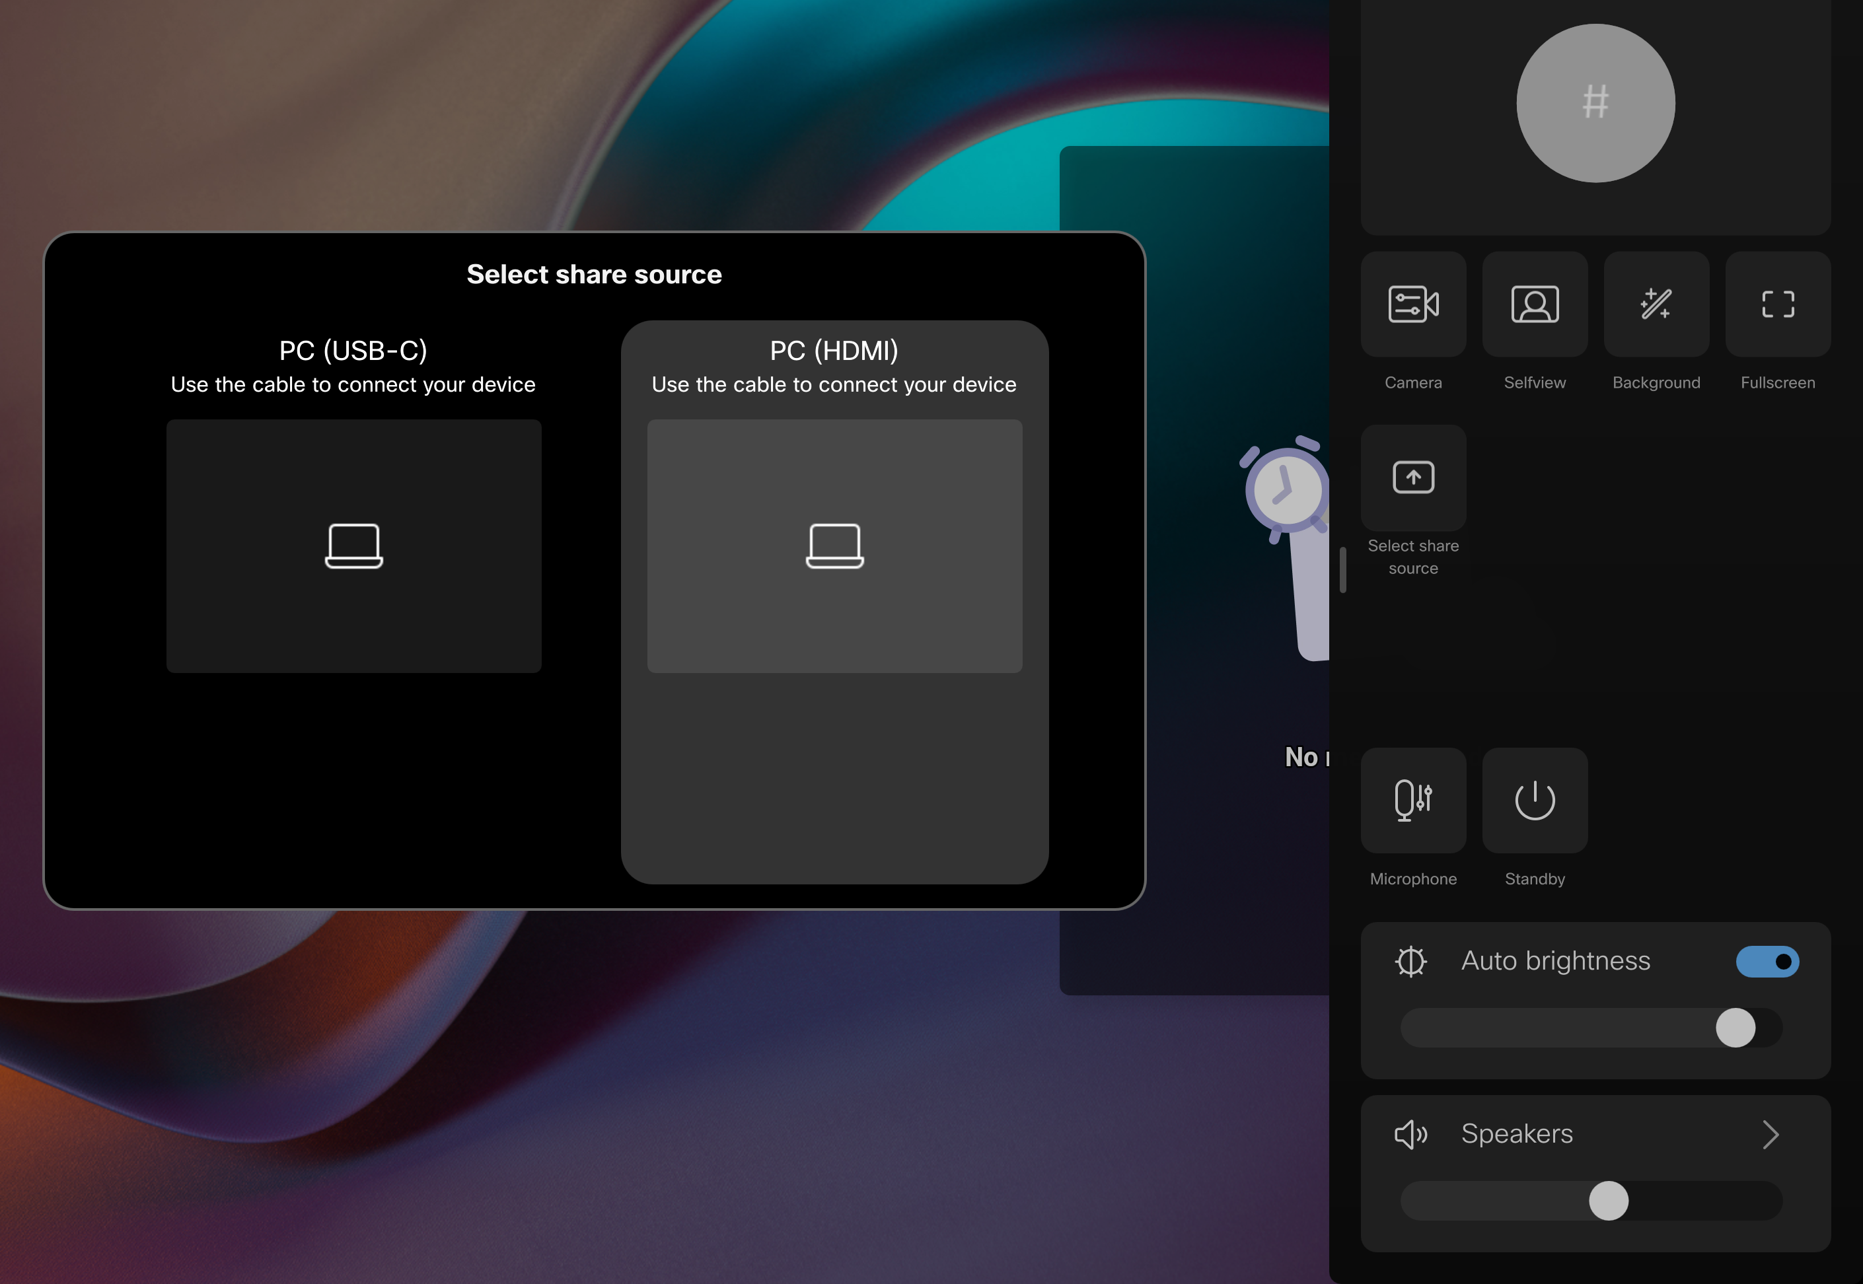Screen dimensions: 1863x1284
Task: Open the Camera controls button
Action: 1413,304
